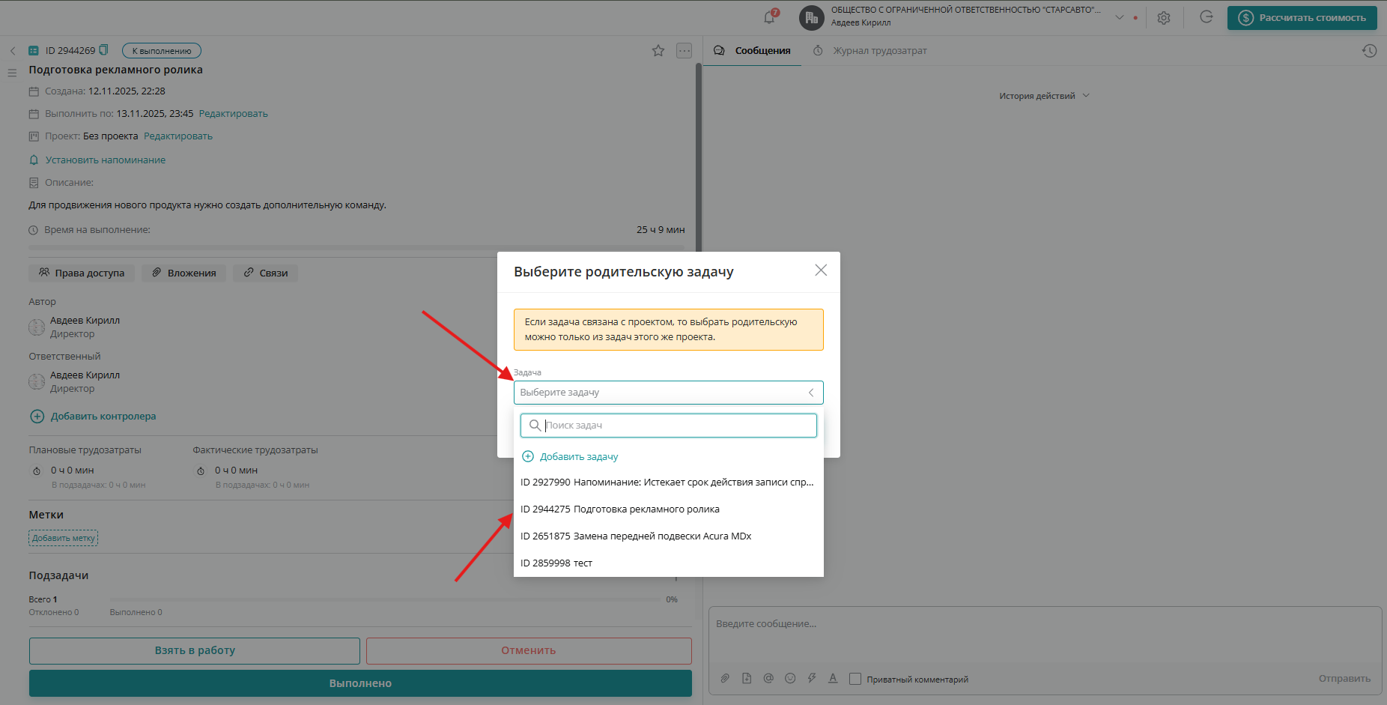This screenshot has width=1387, height=705.
Task: Click the planned labor value 0 ч 0 мин
Action: [73, 470]
